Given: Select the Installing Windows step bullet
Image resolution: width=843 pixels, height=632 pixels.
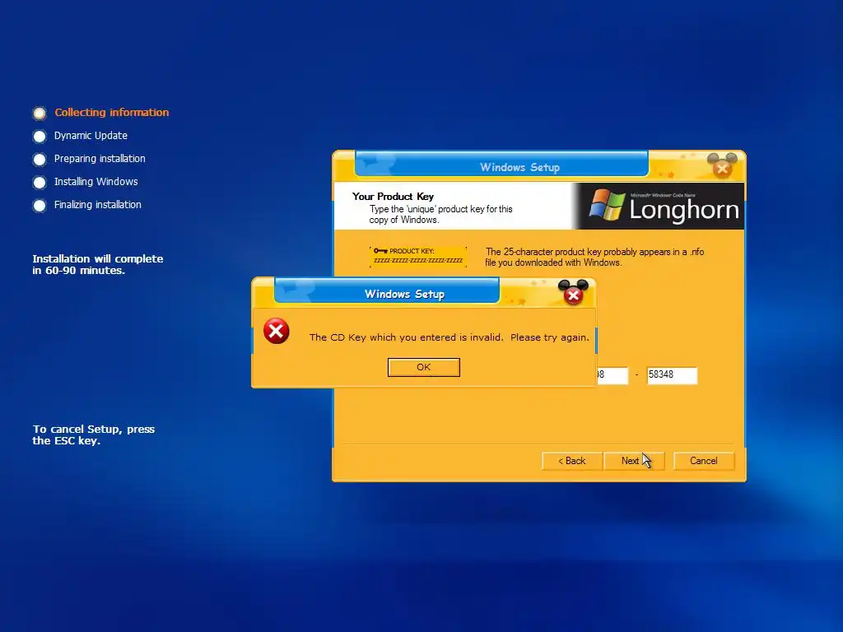Looking at the screenshot, I should point(40,183).
